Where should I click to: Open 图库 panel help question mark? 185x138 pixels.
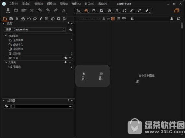click(x=68, y=23)
